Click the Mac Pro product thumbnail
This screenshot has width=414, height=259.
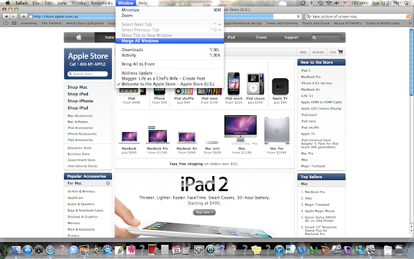(x=277, y=131)
